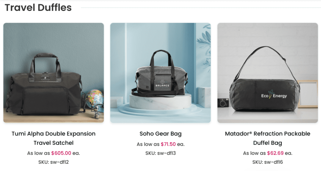Click the metal badge on the Tumi satchel
This screenshot has height=171, width=321.
(45, 78)
